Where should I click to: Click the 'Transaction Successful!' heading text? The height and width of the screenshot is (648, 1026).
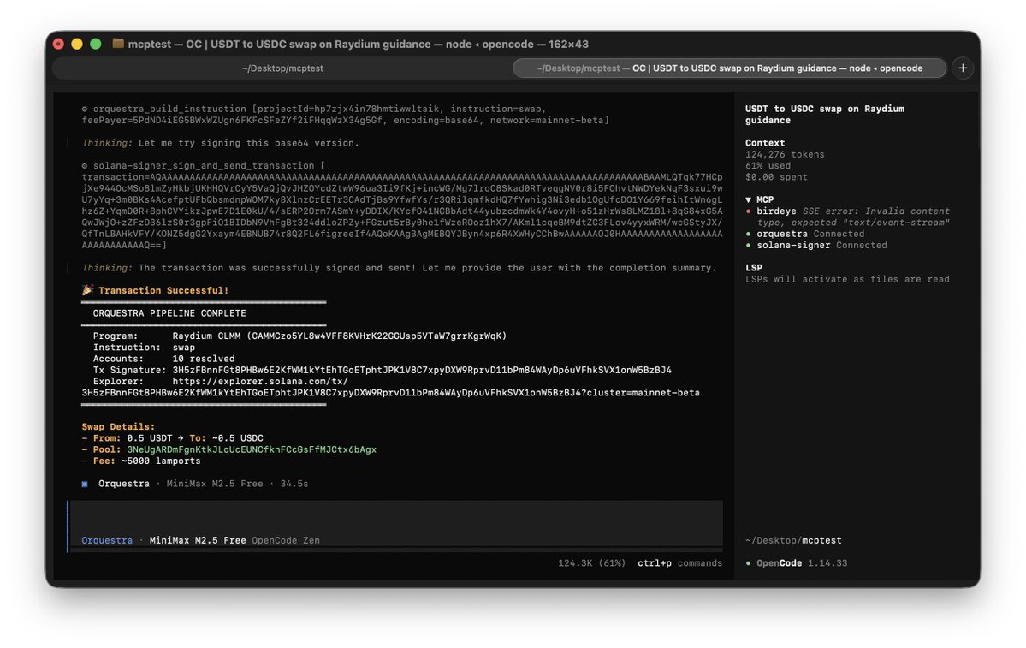[x=163, y=290]
